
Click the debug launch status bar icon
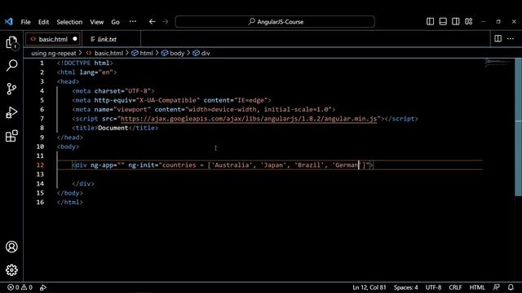(43, 287)
